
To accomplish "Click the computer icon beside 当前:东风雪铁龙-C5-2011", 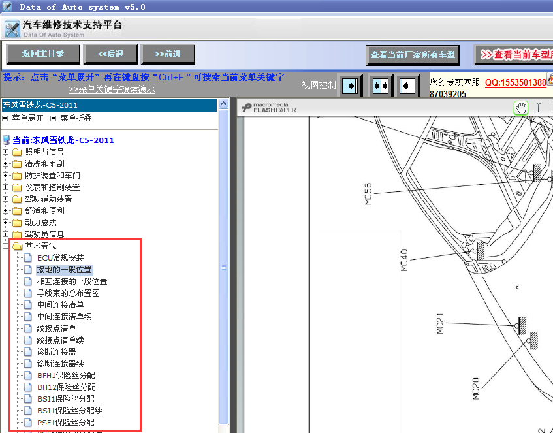I will point(6,140).
